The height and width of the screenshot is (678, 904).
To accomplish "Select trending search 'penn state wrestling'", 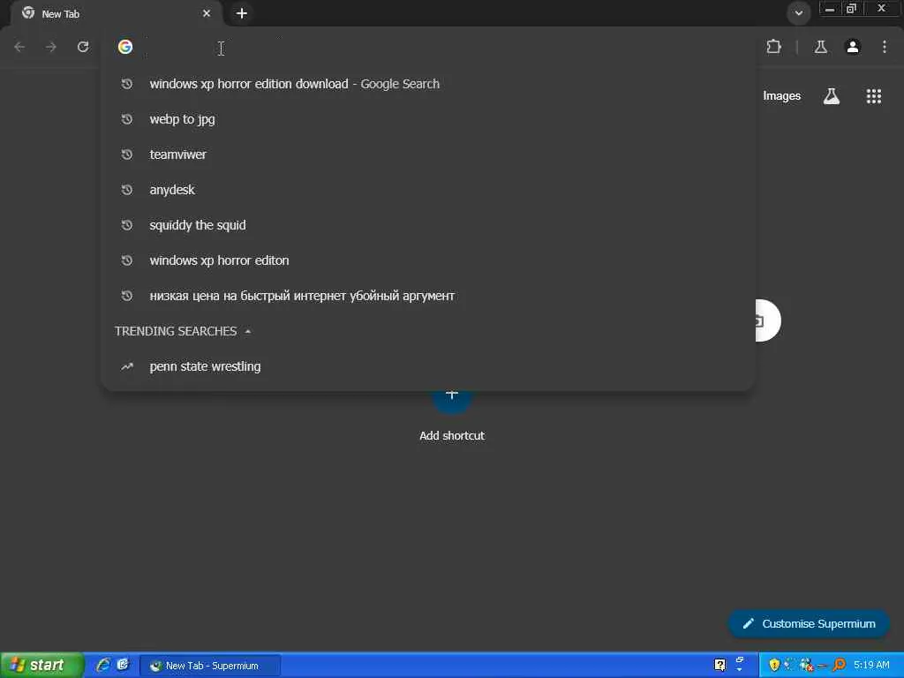I will point(427,366).
